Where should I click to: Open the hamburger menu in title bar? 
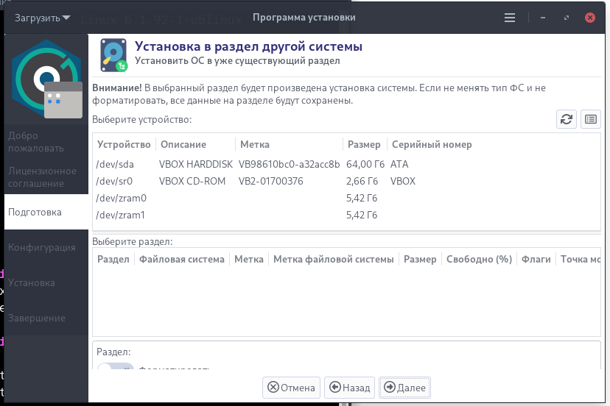click(510, 18)
